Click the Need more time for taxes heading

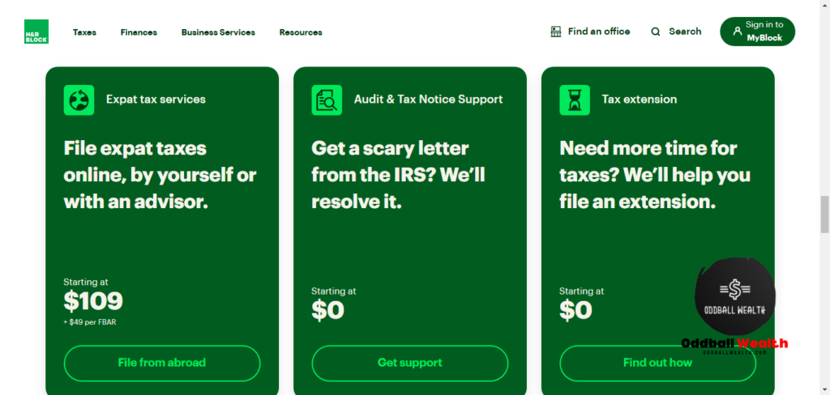655,175
